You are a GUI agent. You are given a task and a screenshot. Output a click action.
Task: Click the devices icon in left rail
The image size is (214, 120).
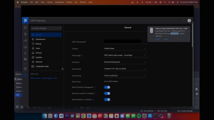click(25, 59)
